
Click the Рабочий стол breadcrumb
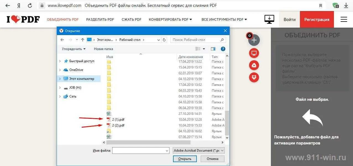[x=130, y=40]
